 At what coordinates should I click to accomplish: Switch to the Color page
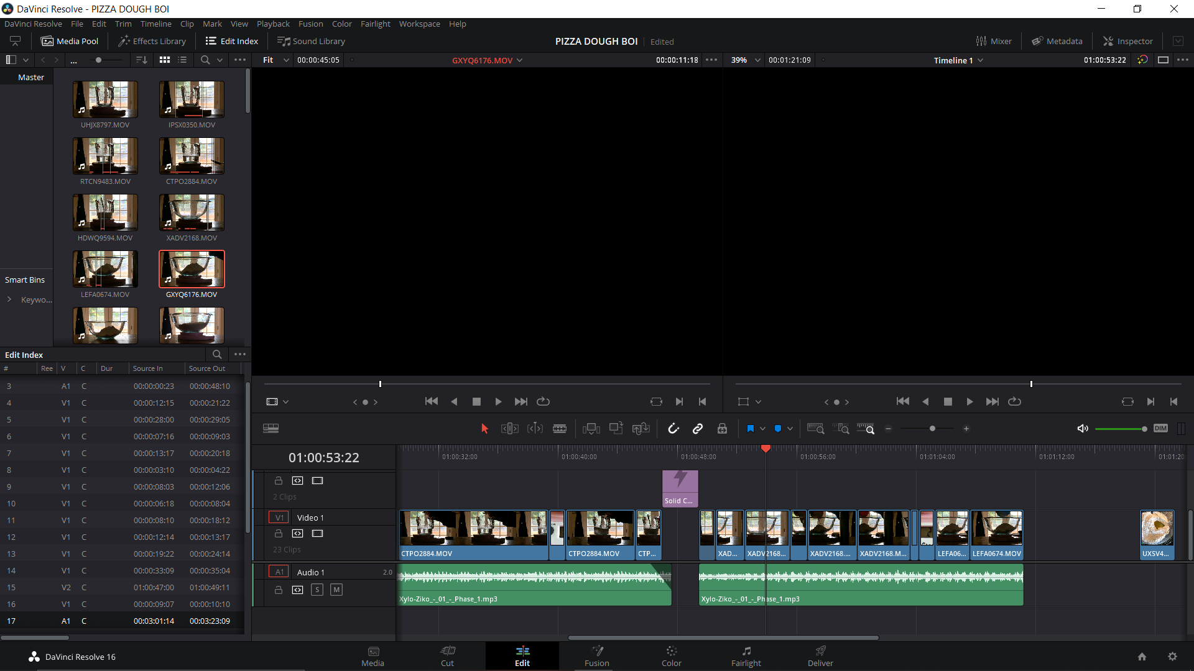click(672, 656)
